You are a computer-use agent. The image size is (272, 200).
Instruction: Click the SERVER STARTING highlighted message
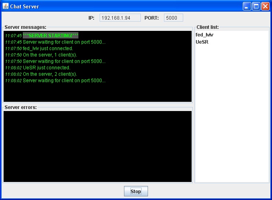(50, 36)
